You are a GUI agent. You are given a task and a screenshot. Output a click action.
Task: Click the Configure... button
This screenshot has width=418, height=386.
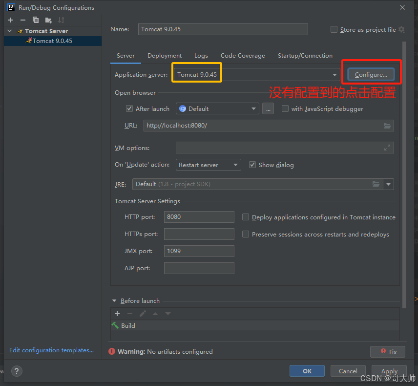tap(371, 75)
